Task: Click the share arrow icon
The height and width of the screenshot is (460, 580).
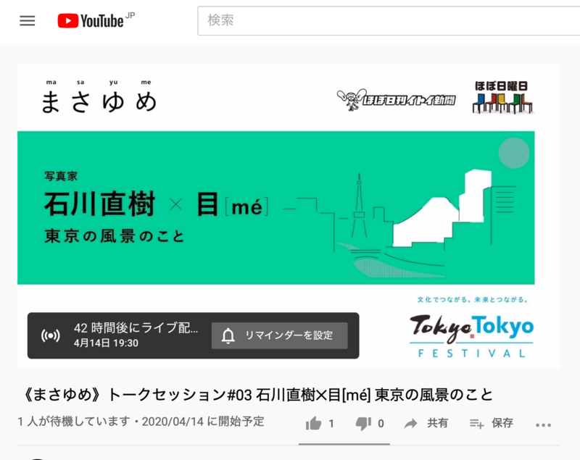Action: (x=411, y=424)
